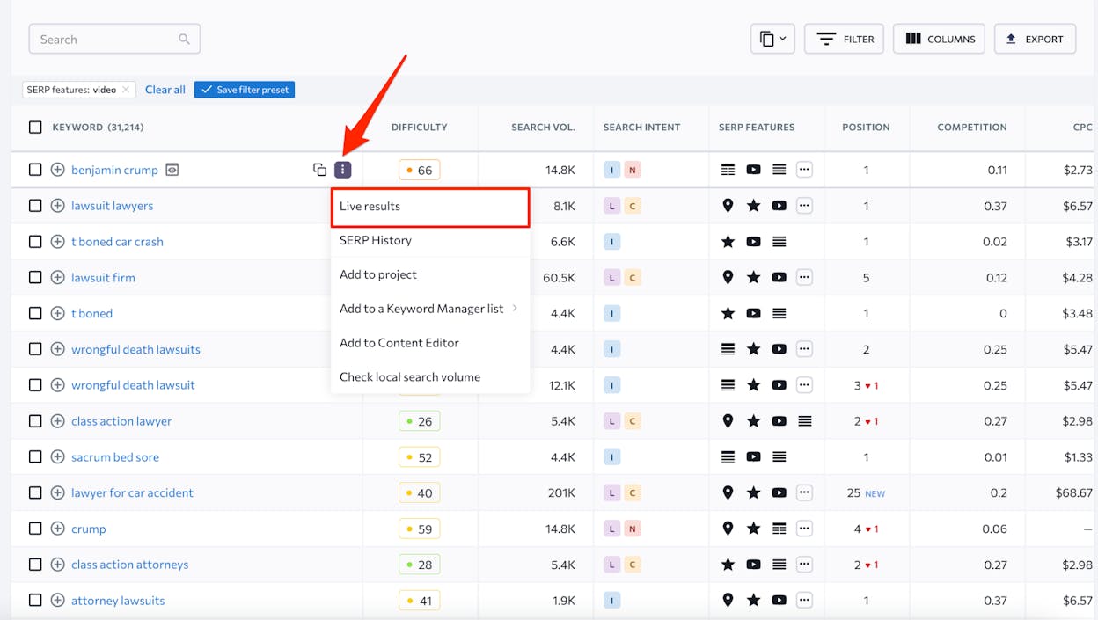Select Add to project
1098x620 pixels.
point(430,274)
